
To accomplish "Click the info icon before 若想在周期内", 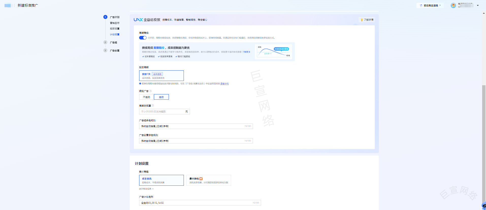I will point(140,83).
